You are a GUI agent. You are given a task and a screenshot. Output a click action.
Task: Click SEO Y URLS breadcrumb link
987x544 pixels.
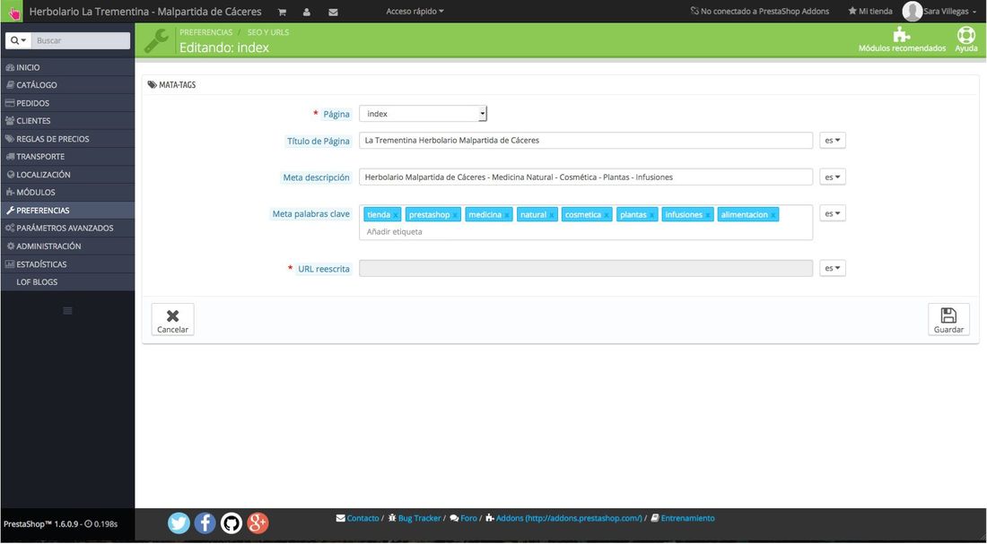[x=268, y=32]
